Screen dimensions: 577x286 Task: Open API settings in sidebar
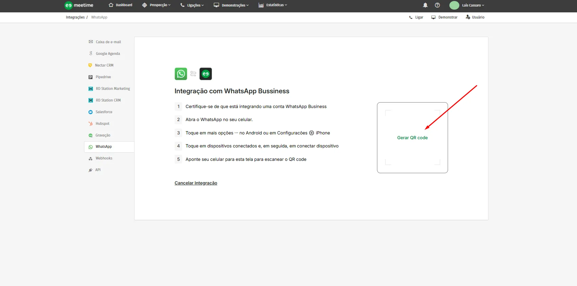(98, 170)
